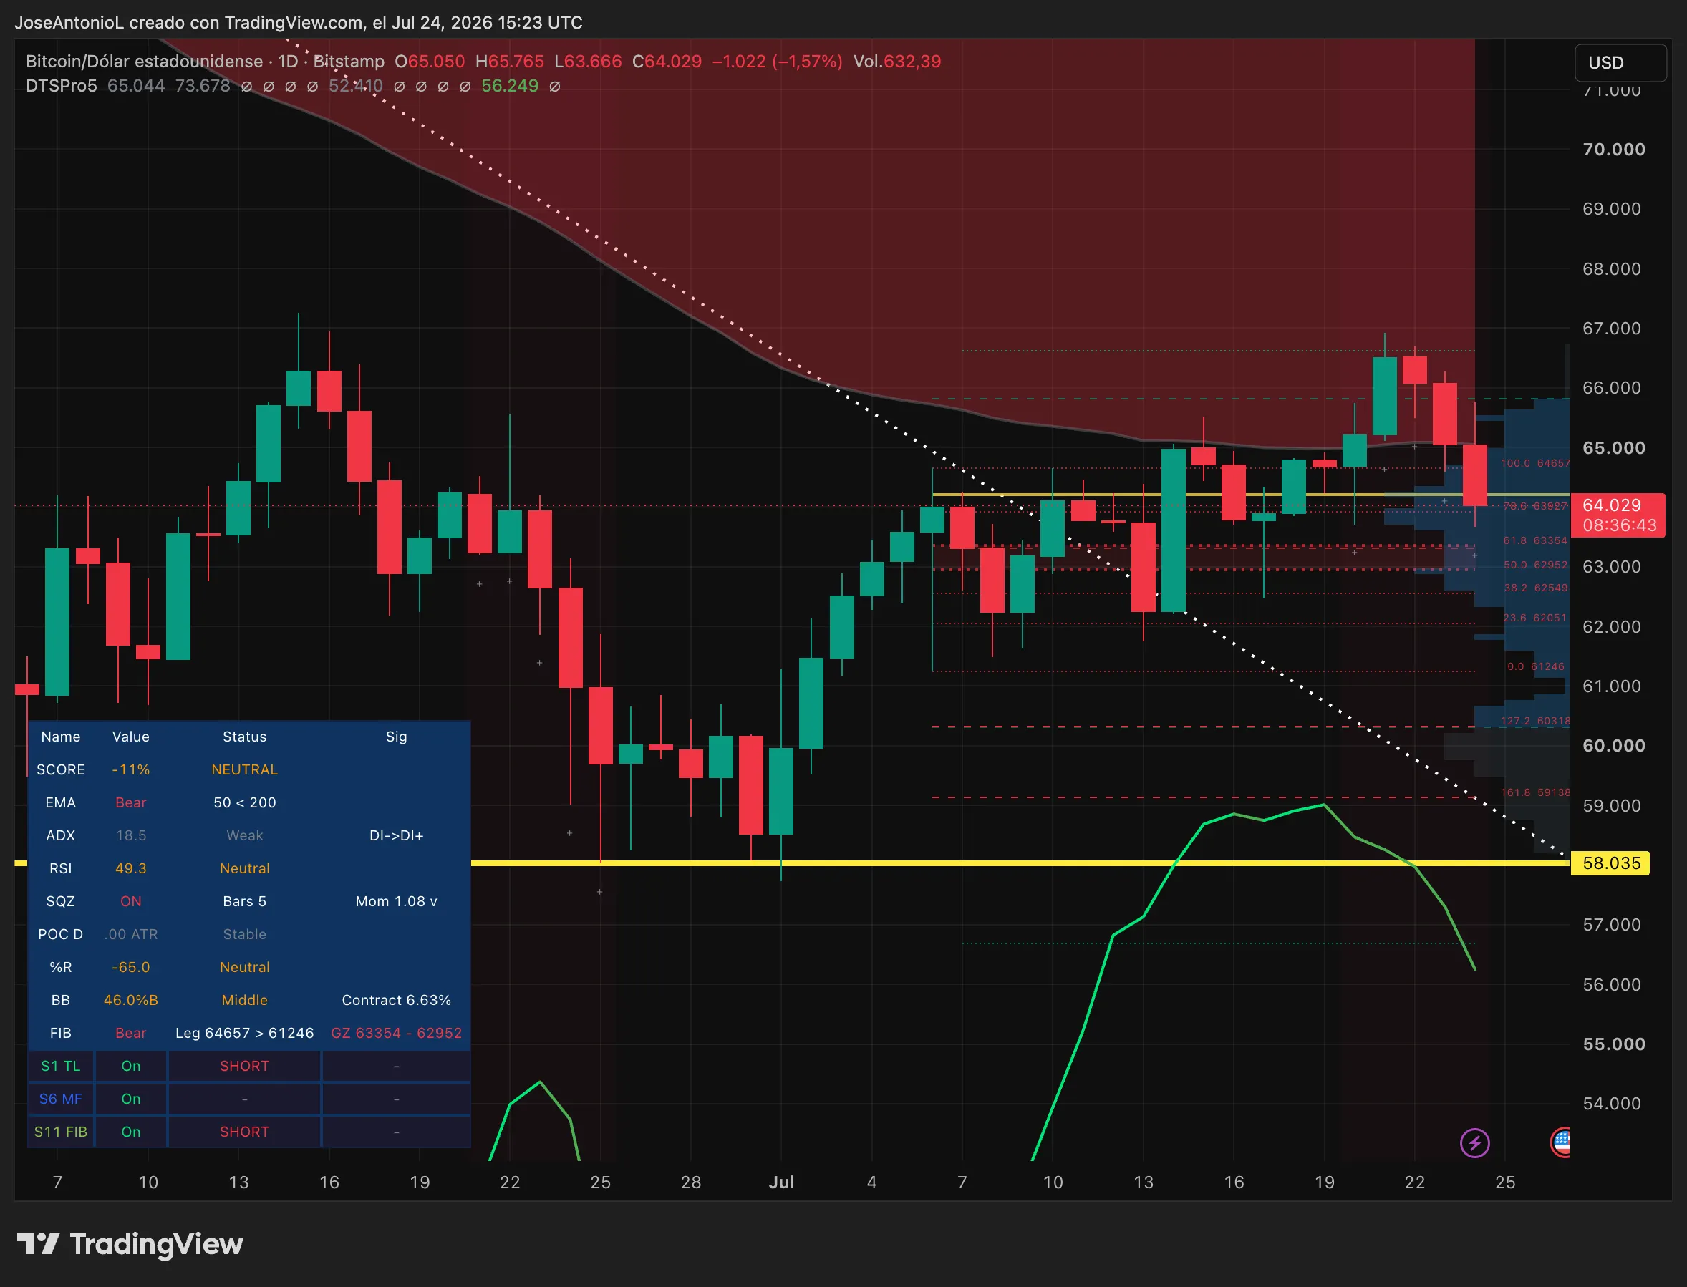
Task: Click the Sig column header
Action: click(x=396, y=737)
